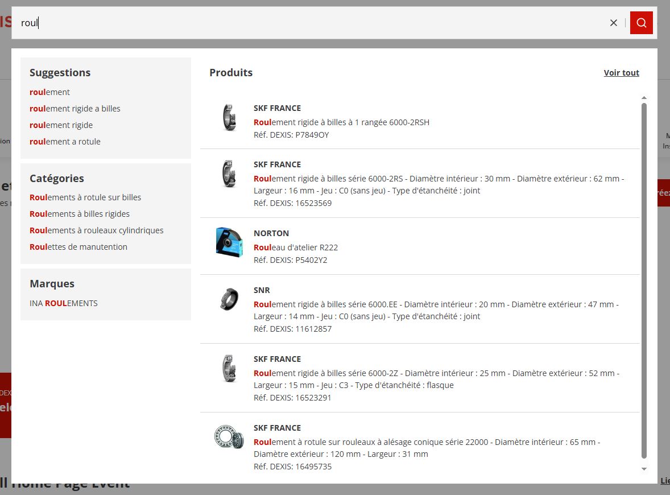Choose suggestion 'roulement rigide a billes'
Screen dimensions: 670x495
[75, 109]
